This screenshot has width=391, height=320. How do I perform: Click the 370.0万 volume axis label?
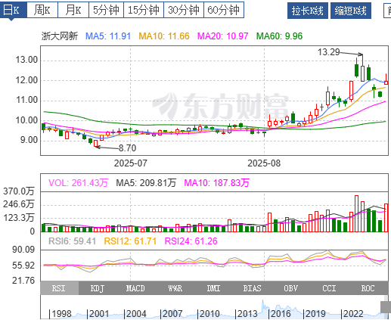click(x=19, y=191)
